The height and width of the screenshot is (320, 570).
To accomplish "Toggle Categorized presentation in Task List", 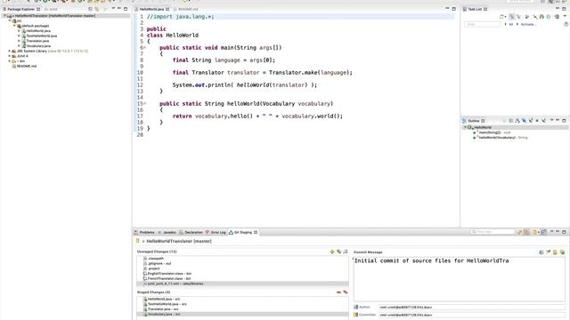I will coord(512,17).
